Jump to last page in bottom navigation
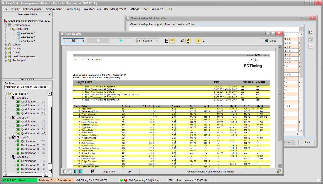 click(x=81, y=172)
